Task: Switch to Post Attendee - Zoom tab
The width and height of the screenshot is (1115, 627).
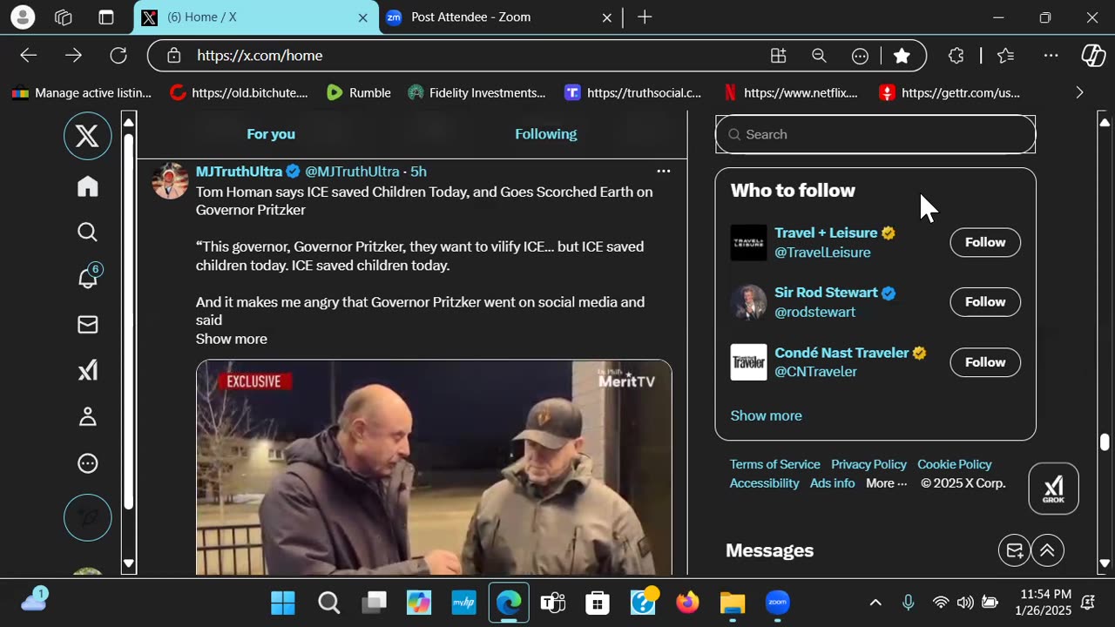Action: click(x=500, y=17)
